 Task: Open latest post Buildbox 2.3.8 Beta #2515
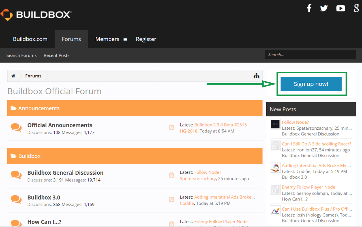[x=220, y=125]
